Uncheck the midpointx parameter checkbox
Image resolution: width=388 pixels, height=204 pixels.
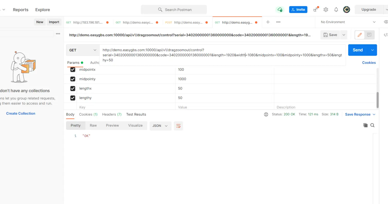pos(73,69)
